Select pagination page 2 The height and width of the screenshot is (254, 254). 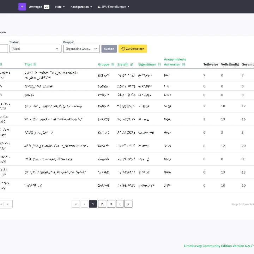102,204
